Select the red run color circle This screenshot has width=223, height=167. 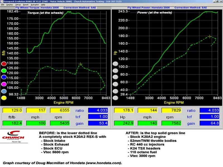pyautogui.click(x=4, y=64)
